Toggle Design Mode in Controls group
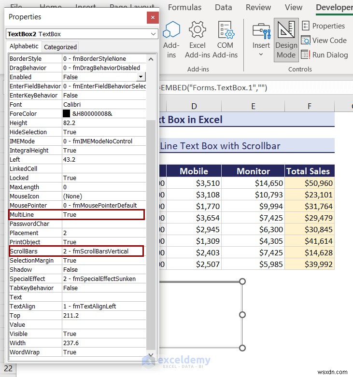 pyautogui.click(x=286, y=40)
